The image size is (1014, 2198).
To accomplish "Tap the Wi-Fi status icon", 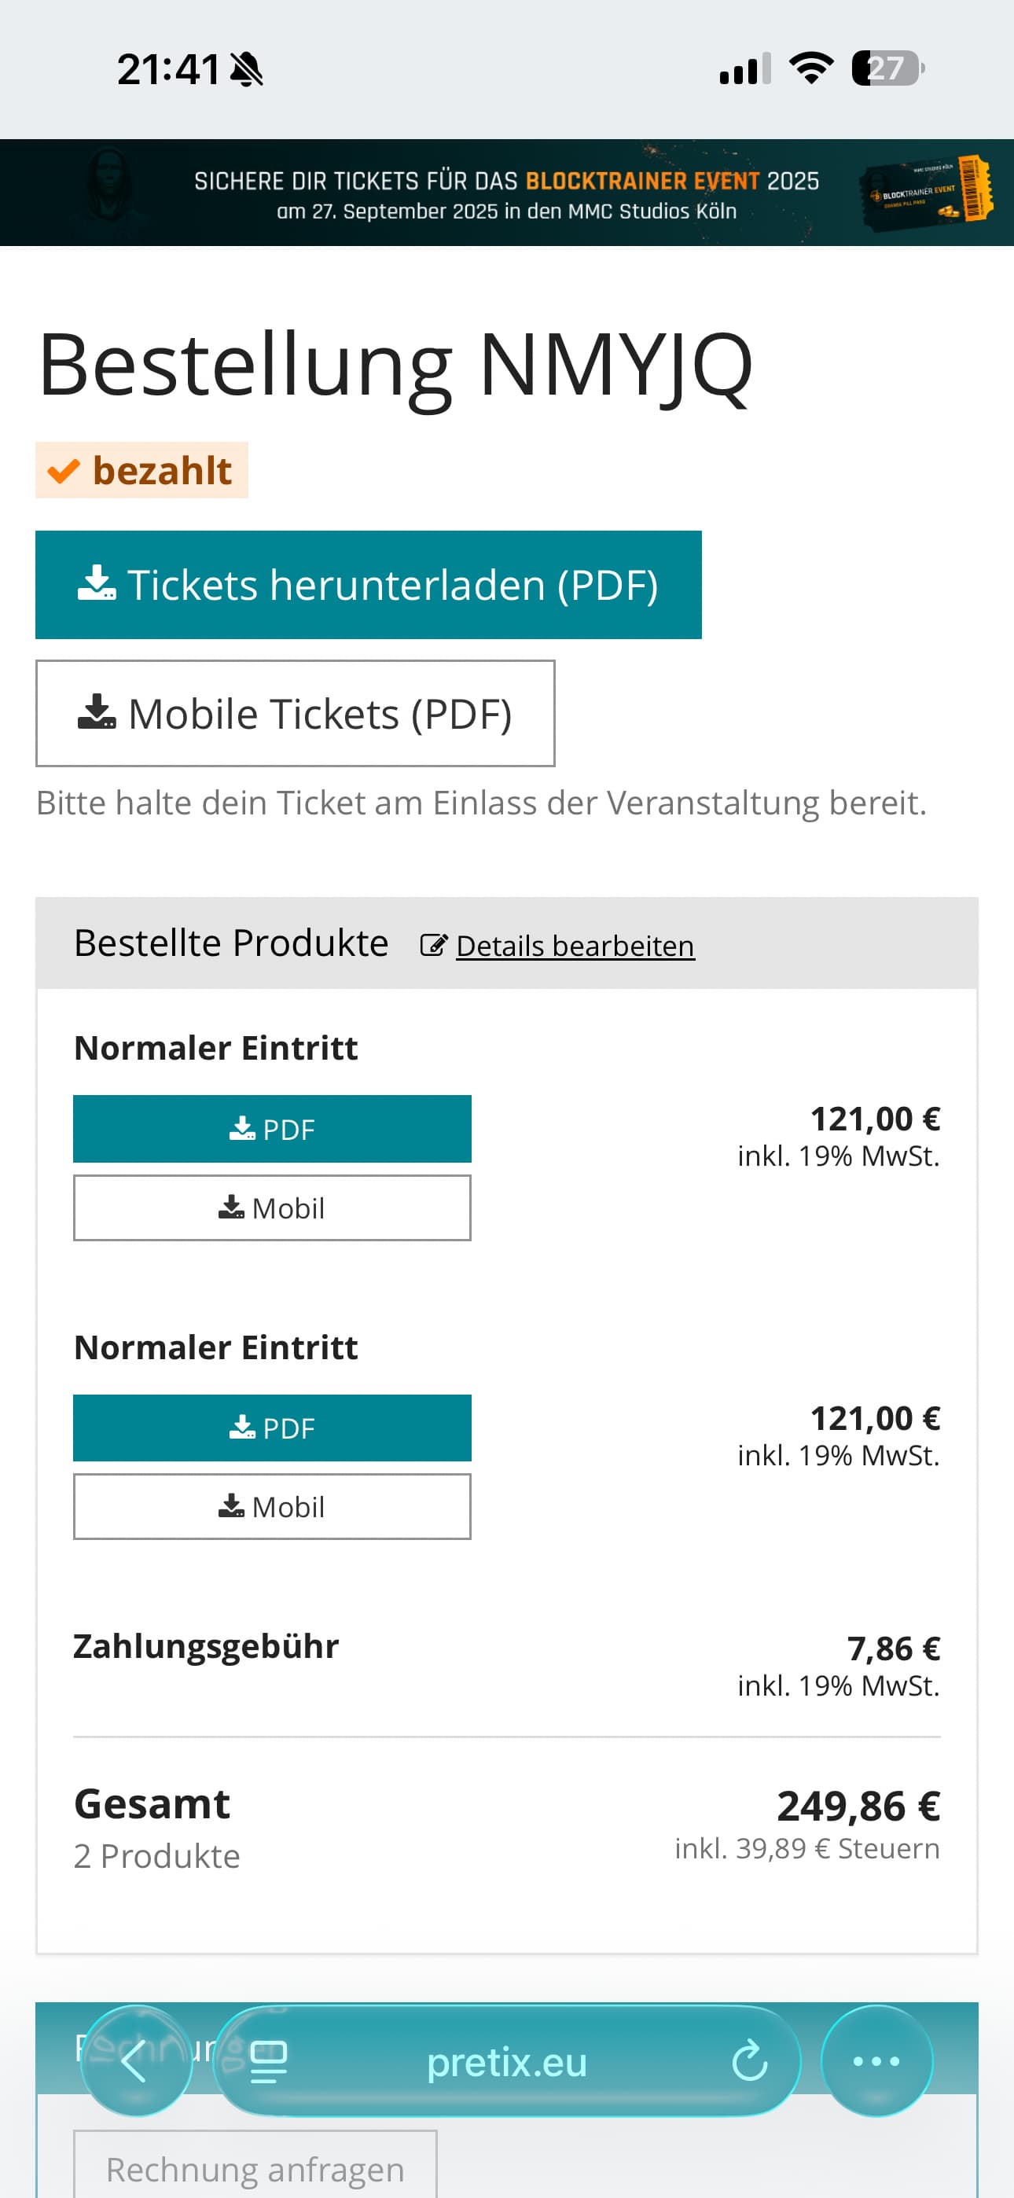I will (811, 68).
